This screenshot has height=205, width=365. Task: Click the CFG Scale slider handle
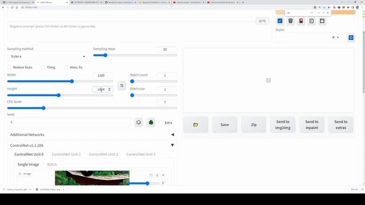(43, 108)
